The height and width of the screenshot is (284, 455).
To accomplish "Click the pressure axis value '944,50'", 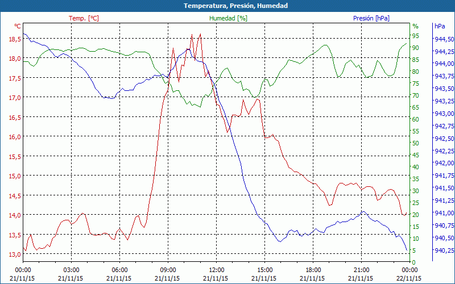I will [444, 39].
